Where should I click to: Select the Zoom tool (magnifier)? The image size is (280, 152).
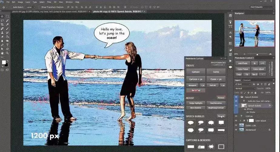[x=7, y=53]
